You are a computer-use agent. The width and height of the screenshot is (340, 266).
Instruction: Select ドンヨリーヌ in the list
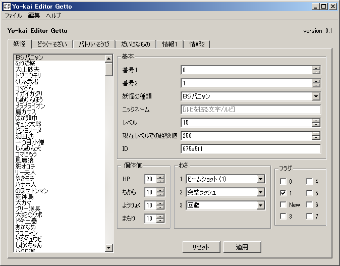click(x=60, y=130)
